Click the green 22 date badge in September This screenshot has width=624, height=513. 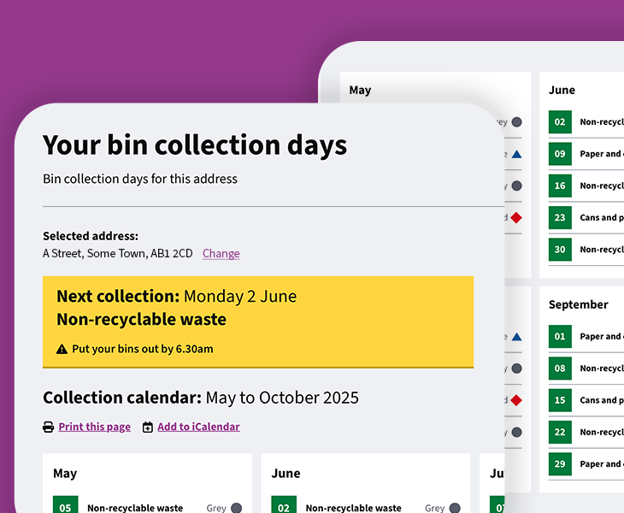(560, 432)
